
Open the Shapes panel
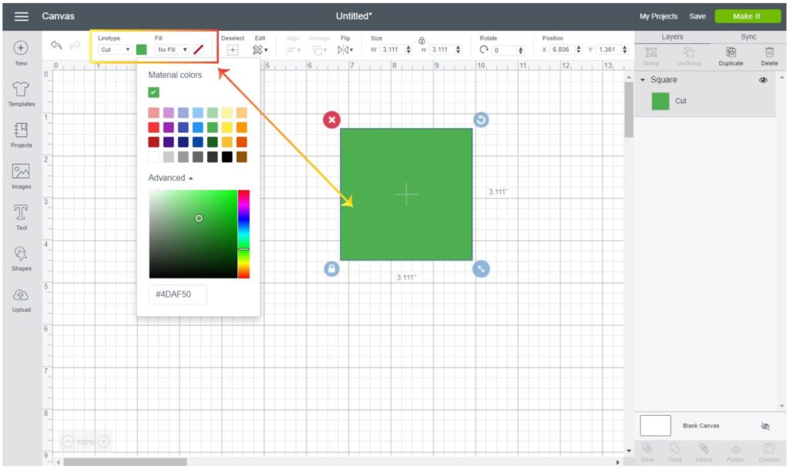21,254
